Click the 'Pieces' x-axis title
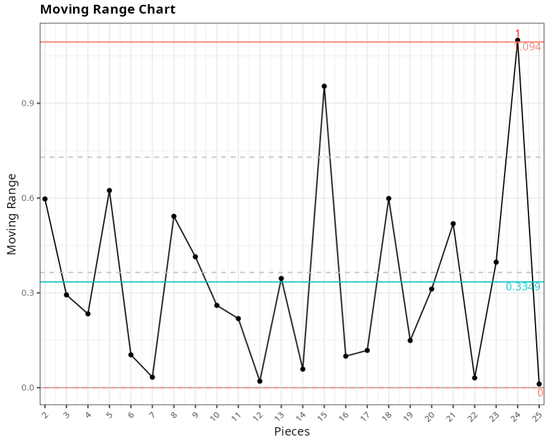Image resolution: width=554 pixels, height=445 pixels. pyautogui.click(x=292, y=431)
